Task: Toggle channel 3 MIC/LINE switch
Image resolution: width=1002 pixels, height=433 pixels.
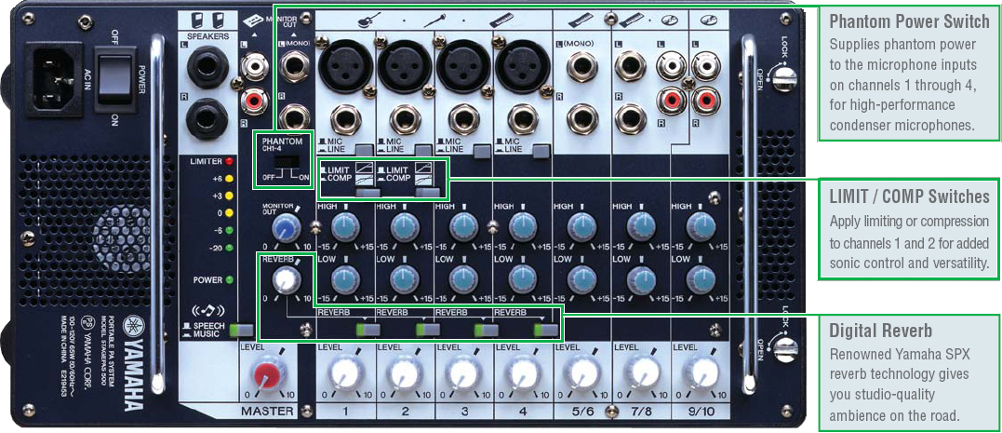Action: [x=482, y=151]
